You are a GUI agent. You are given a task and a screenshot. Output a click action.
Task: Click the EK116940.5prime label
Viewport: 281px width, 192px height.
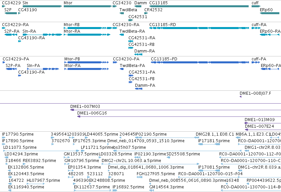(x=26, y=187)
